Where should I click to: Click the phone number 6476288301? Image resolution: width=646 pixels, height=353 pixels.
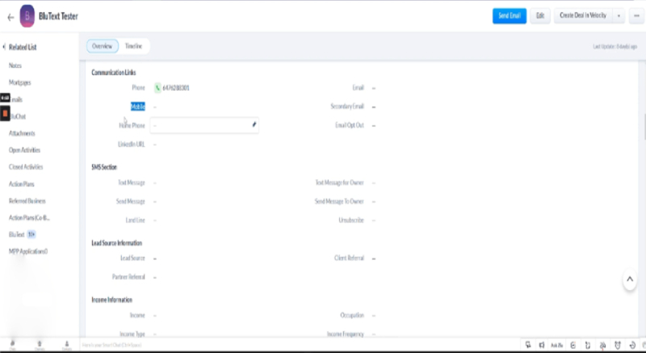176,88
